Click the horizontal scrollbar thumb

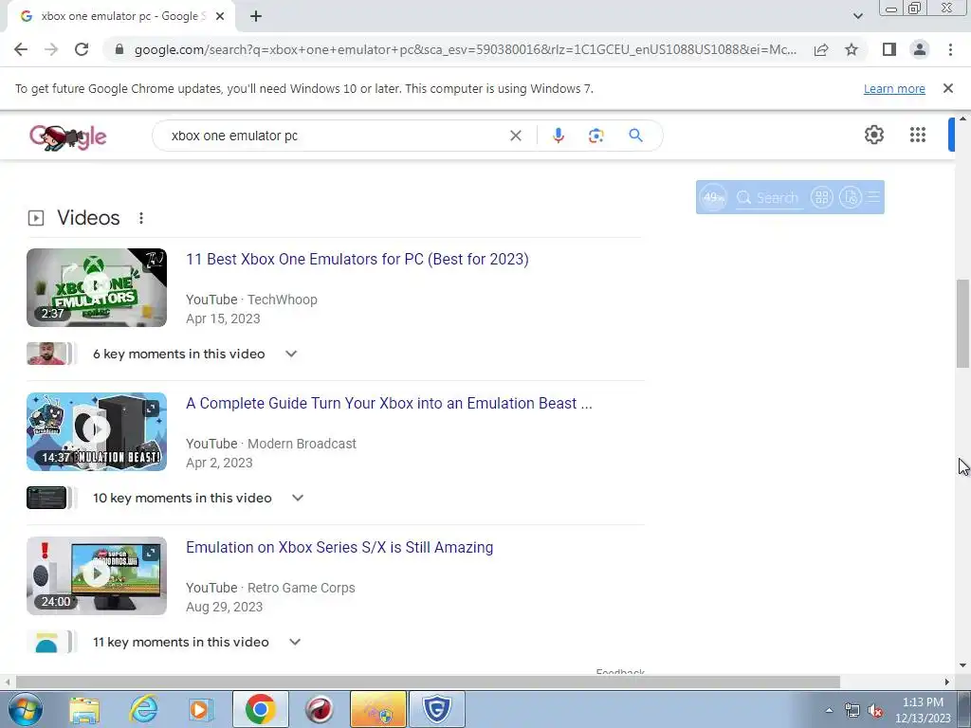(428, 682)
